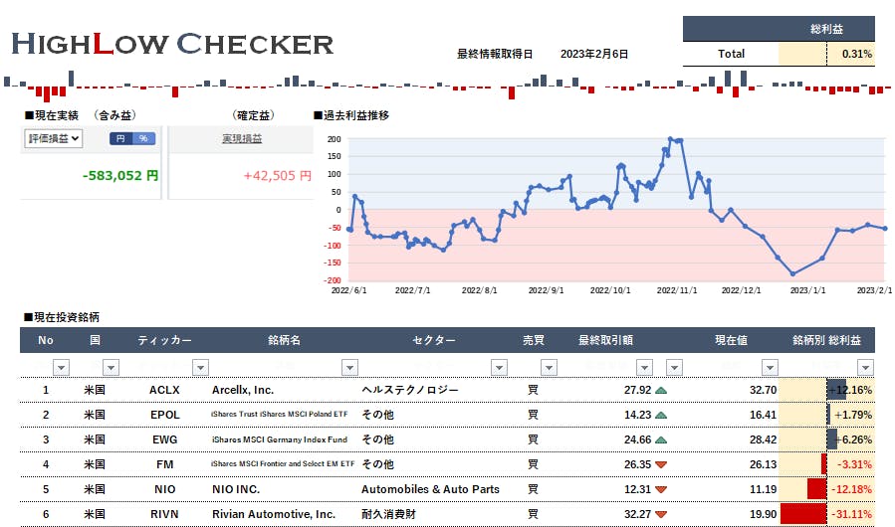
Task: Select the 銘柄名 column header
Action: click(284, 340)
